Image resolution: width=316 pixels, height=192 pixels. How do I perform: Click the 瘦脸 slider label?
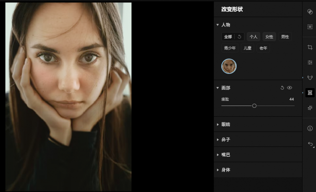[x=225, y=99]
